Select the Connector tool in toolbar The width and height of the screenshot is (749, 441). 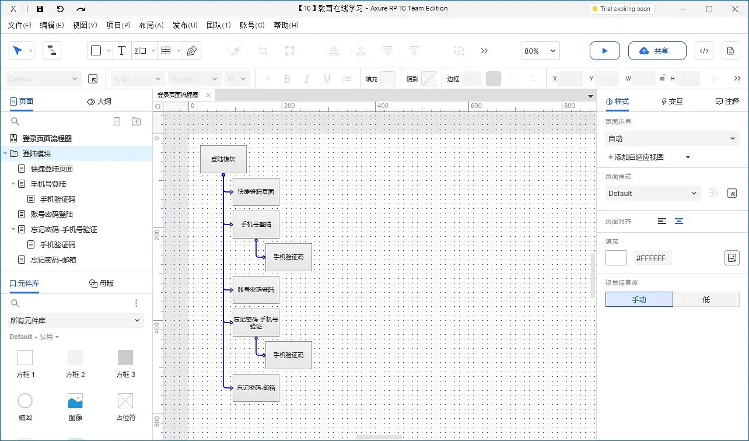[52, 51]
